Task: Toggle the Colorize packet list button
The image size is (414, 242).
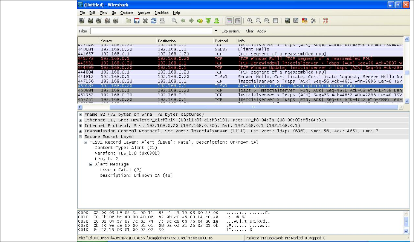Action: click(229, 21)
